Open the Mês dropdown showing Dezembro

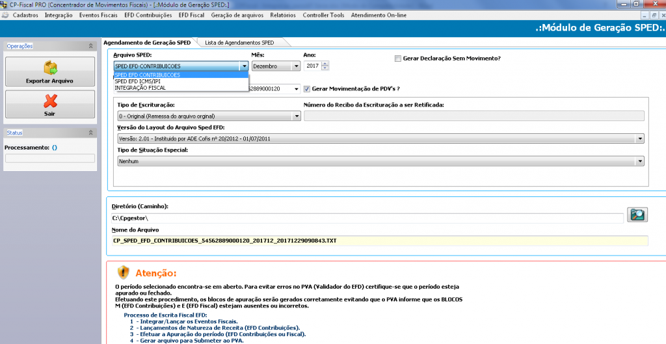pos(296,66)
